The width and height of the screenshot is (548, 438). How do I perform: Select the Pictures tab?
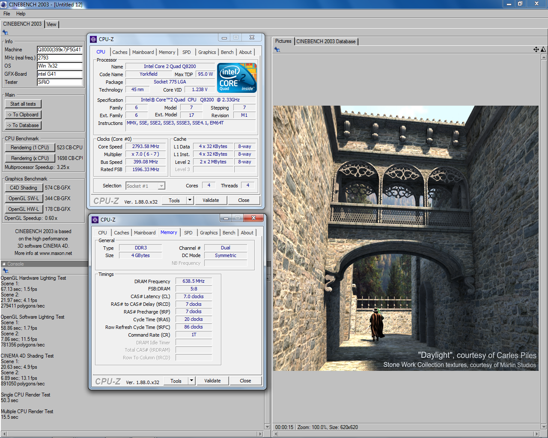pos(283,41)
